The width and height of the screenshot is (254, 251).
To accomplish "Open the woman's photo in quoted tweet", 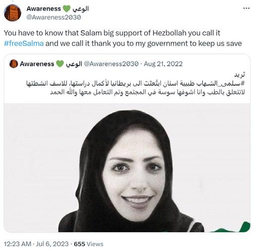I will (127, 167).
